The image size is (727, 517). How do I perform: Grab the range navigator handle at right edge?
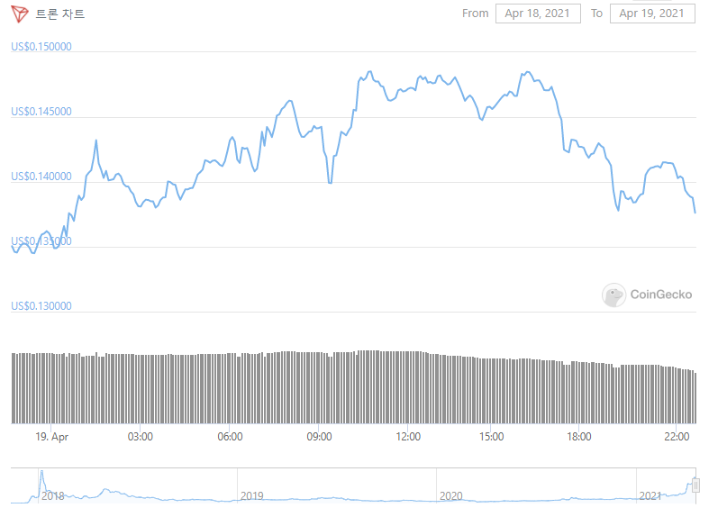695,485
